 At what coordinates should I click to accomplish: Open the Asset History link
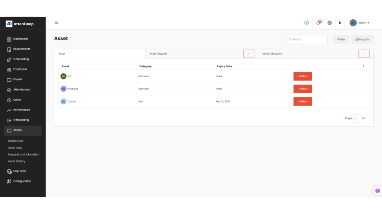coord(16,161)
